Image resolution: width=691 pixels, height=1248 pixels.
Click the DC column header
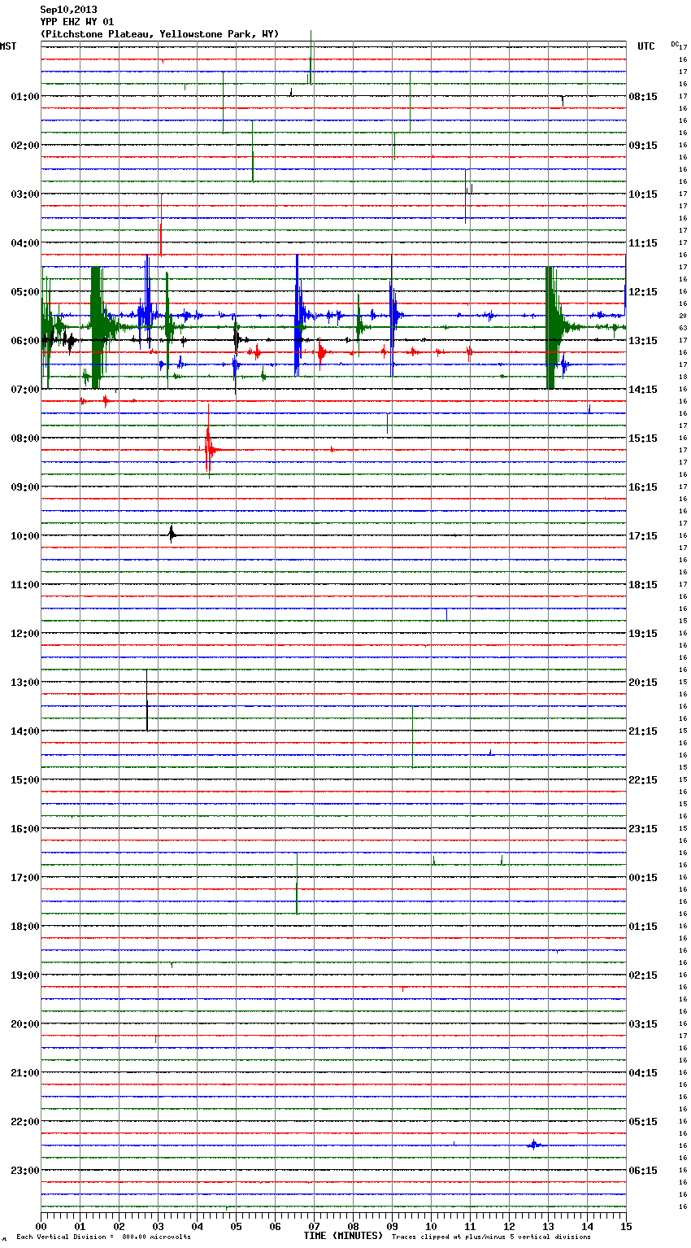click(x=674, y=44)
